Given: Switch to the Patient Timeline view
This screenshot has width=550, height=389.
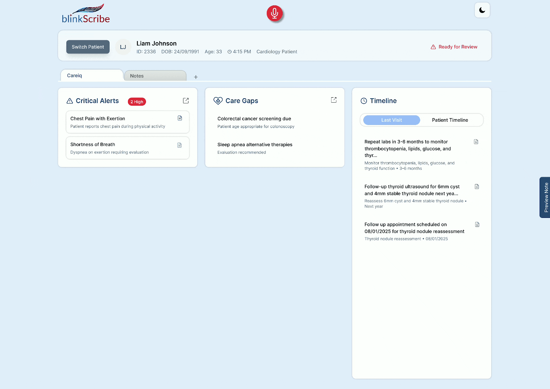Looking at the screenshot, I should [x=450, y=120].
